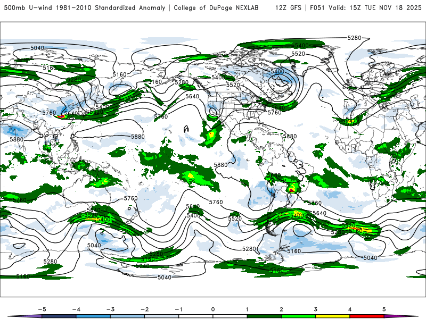This screenshot has width=426, height=319.
Task: Click the 5640 contour label over the northeast Pacific
Action: coord(192,96)
